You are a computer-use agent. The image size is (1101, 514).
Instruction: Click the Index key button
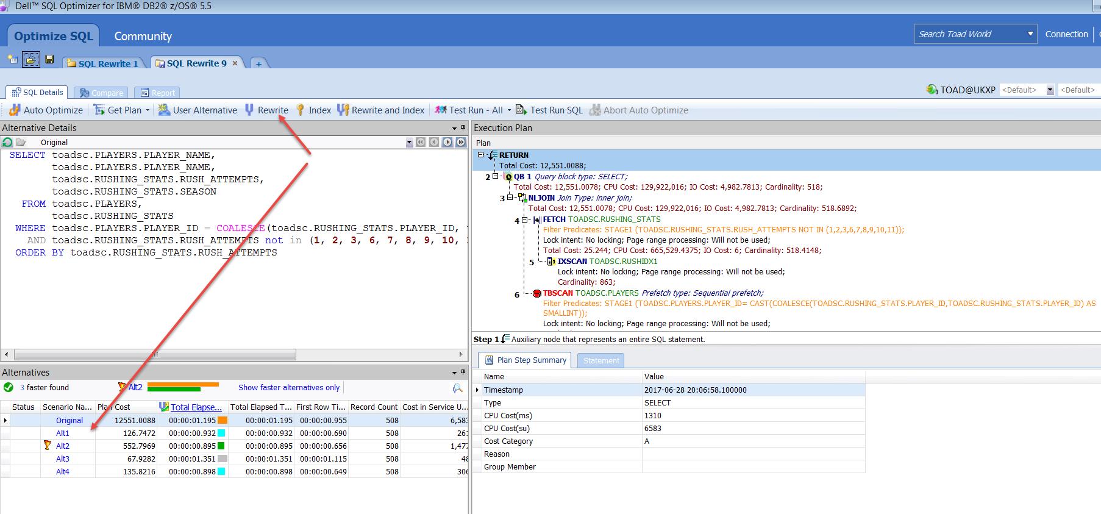(x=313, y=110)
